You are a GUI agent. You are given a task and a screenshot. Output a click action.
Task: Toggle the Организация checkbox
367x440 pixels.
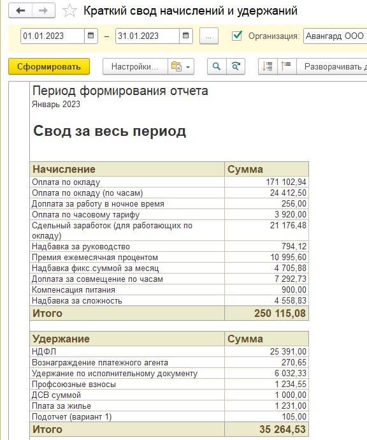(237, 36)
